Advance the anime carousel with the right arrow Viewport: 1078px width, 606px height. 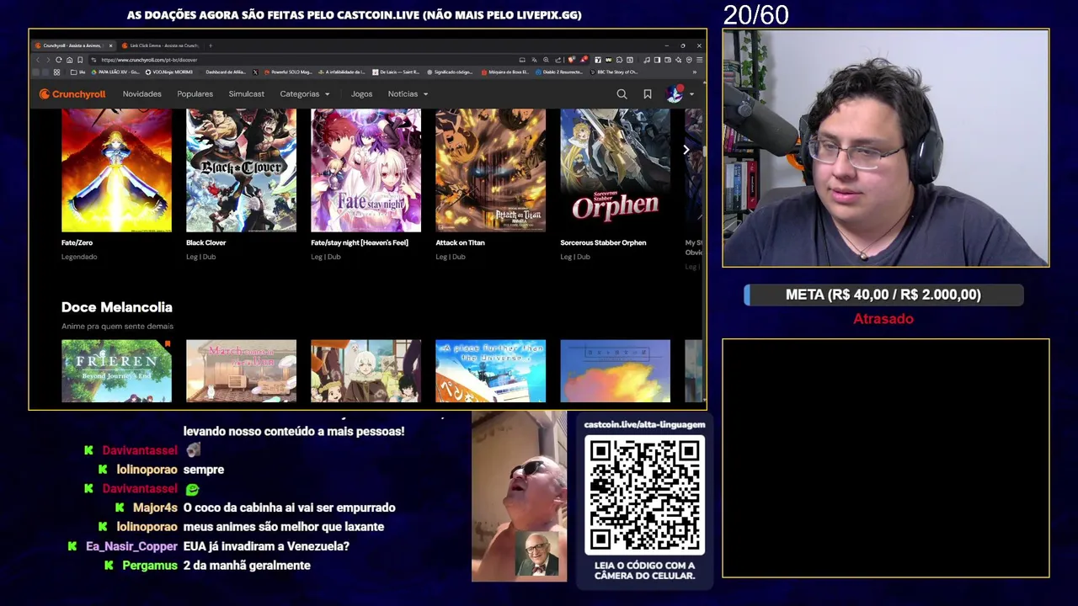(x=686, y=150)
